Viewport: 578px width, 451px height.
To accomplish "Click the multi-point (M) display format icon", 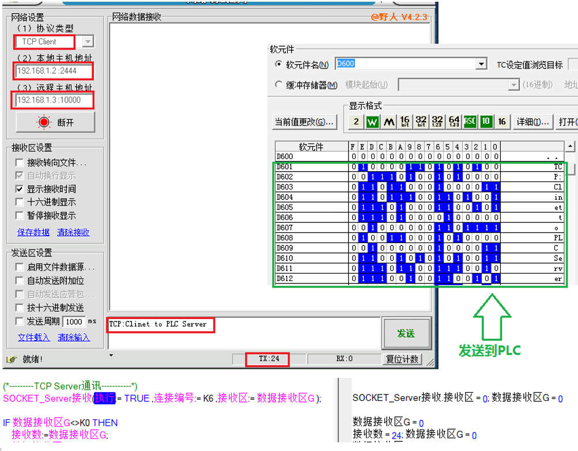I will (389, 122).
